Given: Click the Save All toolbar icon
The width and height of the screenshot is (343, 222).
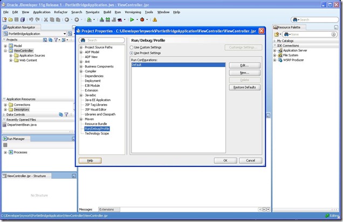Looking at the screenshot, I should click(23, 19).
